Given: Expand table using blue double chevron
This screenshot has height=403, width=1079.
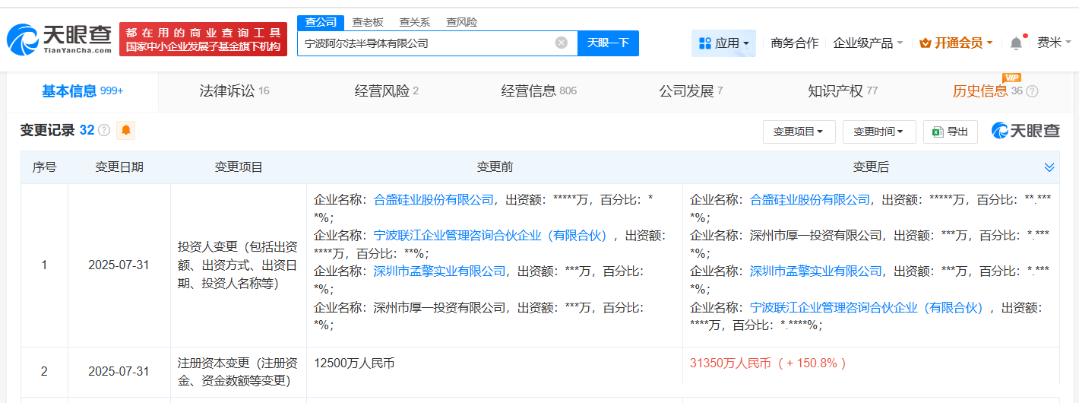Looking at the screenshot, I should (x=1049, y=167).
